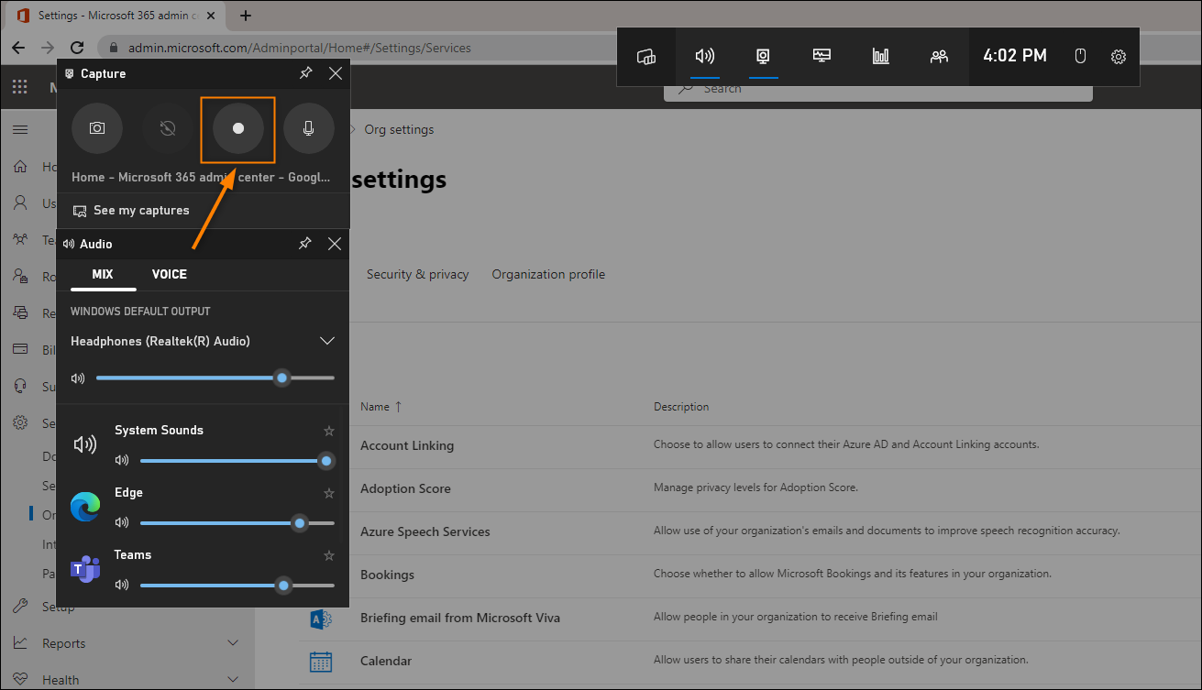Screen dimensions: 1202x690
Task: Click the Edge app icon in Audio
Action: pos(85,507)
